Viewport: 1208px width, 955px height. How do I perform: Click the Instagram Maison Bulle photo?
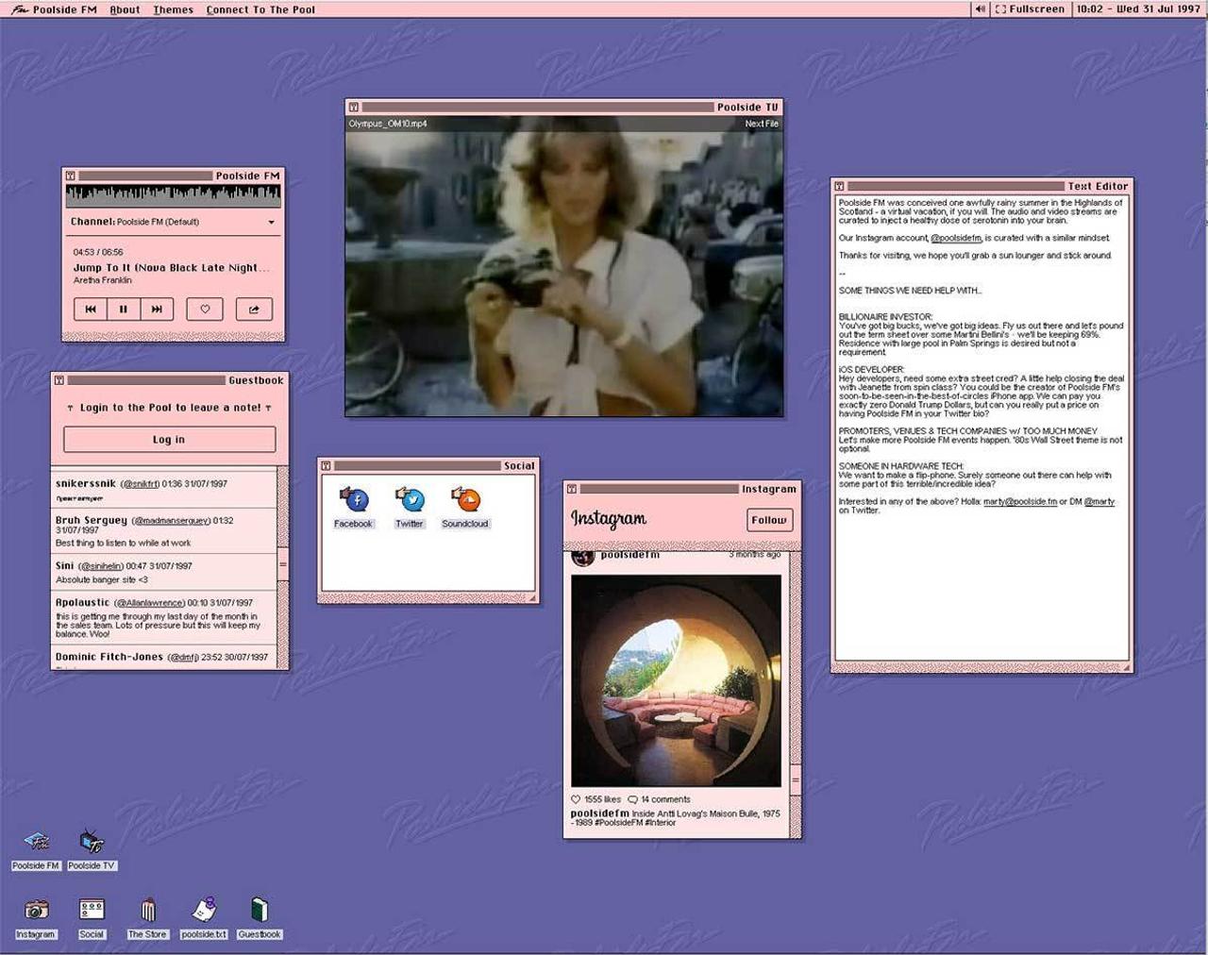677,680
